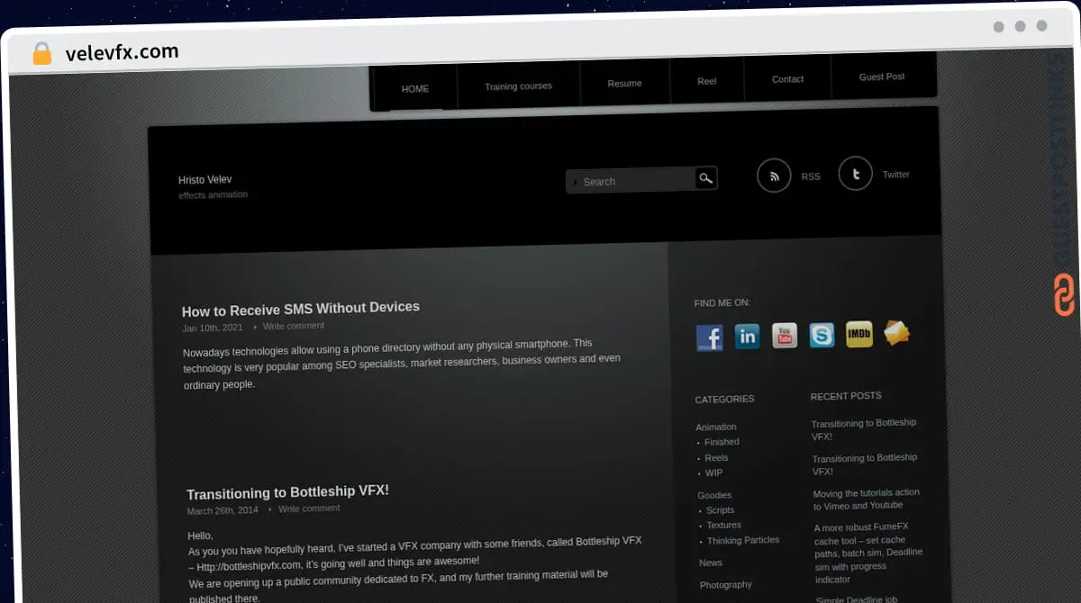The width and height of the screenshot is (1081, 603).
Task: Click the IMDb icon
Action: tap(858, 335)
